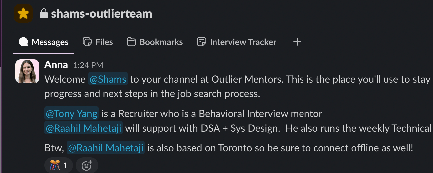This screenshot has height=173, width=433.
Task: Click the yellow star channel icon
Action: pyautogui.click(x=23, y=14)
